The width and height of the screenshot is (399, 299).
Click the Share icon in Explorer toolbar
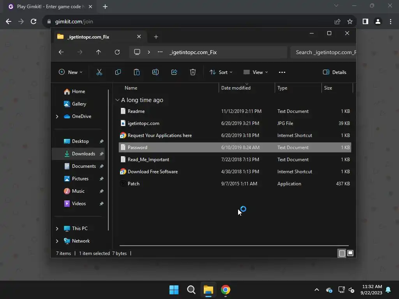point(174,72)
